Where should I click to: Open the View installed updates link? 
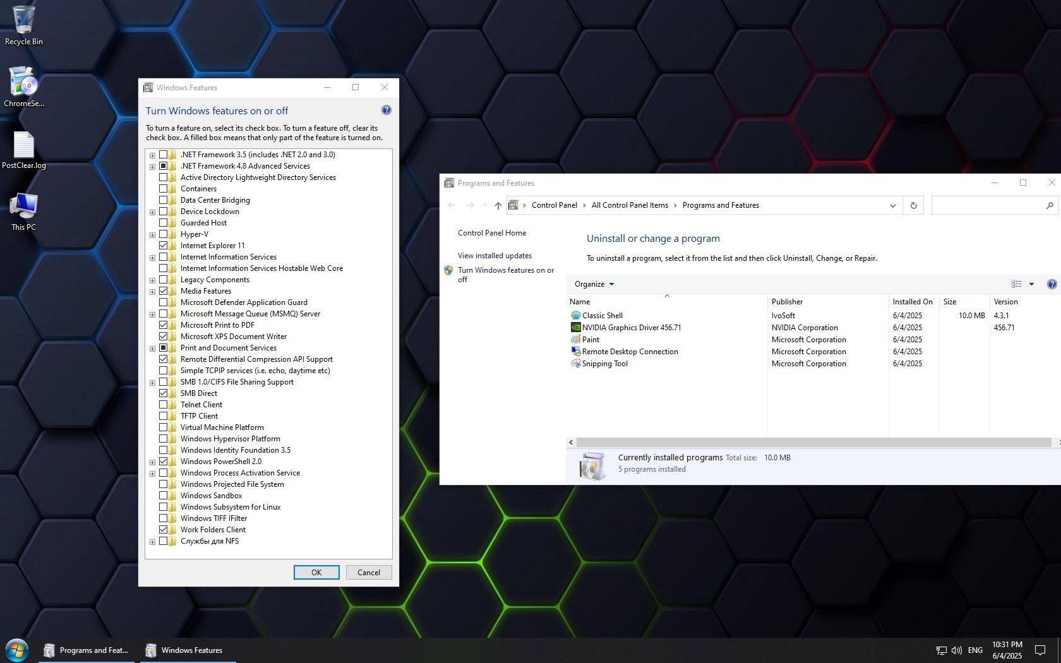[x=495, y=256]
